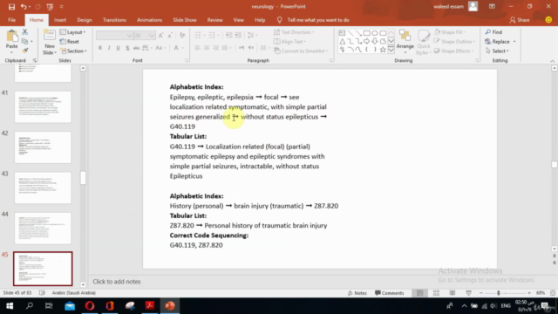
Task: Click the Undo arrow icon
Action: [24, 6]
